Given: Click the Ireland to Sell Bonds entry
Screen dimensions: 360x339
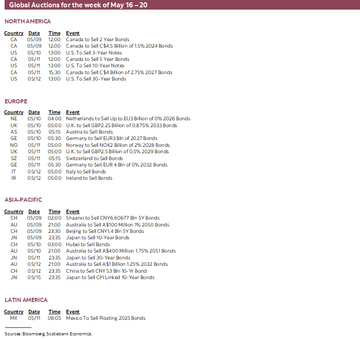Looking at the screenshot, I should tap(89, 178).
